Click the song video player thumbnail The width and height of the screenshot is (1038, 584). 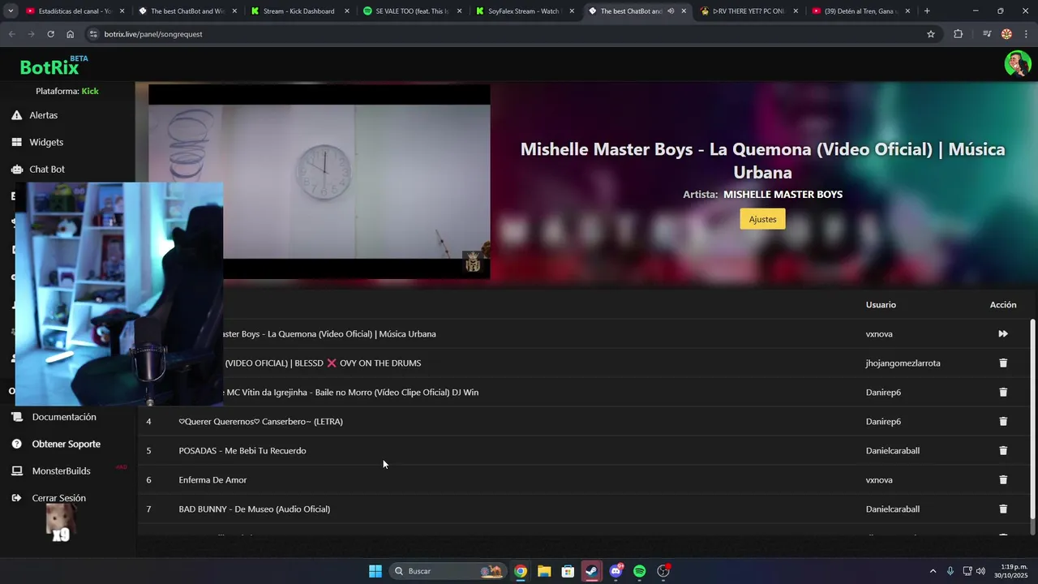[320, 182]
